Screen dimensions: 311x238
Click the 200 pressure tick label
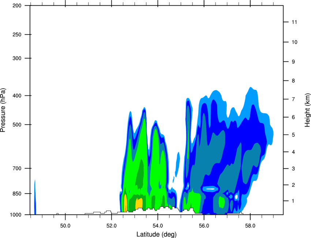tap(17, 6)
